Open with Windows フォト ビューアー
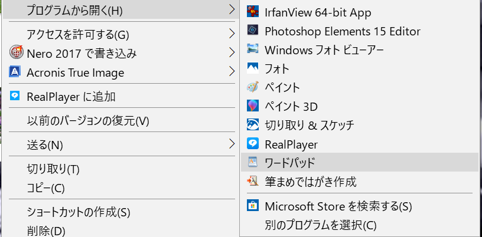 pos(360,50)
